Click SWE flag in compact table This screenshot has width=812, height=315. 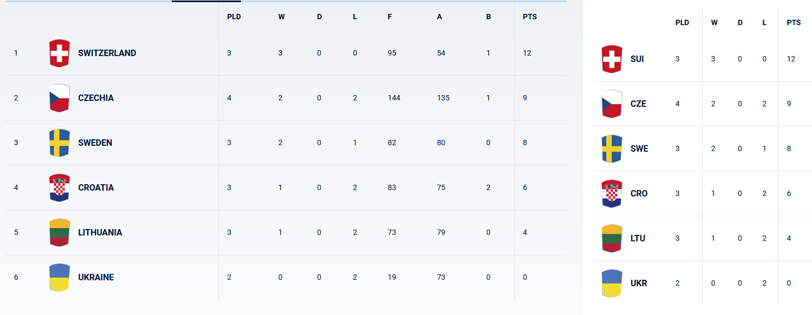pyautogui.click(x=612, y=149)
